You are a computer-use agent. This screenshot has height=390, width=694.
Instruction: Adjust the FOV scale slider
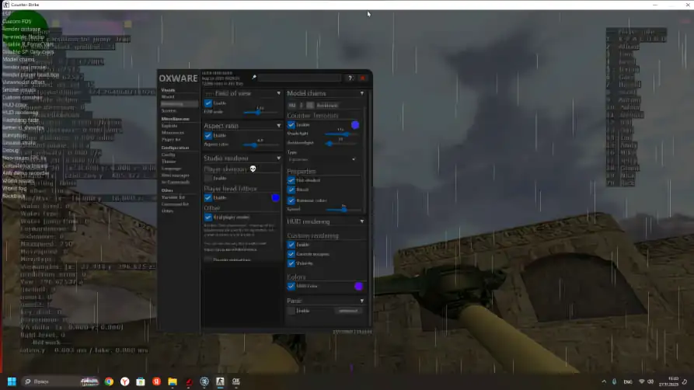(x=261, y=112)
